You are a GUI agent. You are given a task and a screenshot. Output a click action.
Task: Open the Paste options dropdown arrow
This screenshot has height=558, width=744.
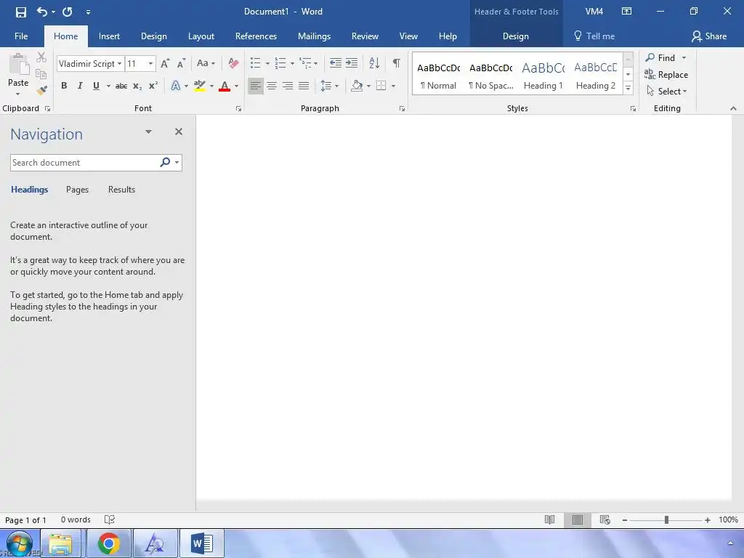click(x=18, y=94)
